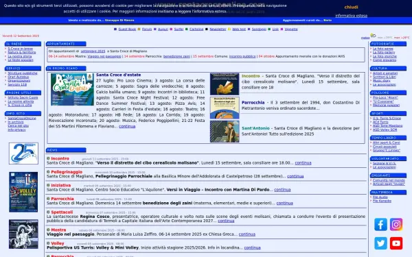Open Scrittori & Libri link
The width and height of the screenshot is (412, 257).
[x=385, y=77]
